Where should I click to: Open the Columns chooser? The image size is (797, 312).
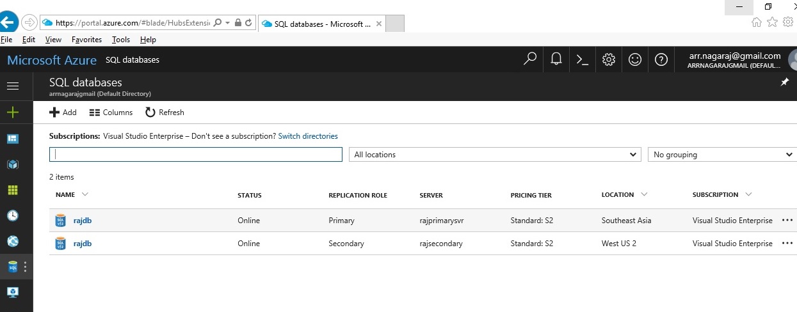pos(111,113)
